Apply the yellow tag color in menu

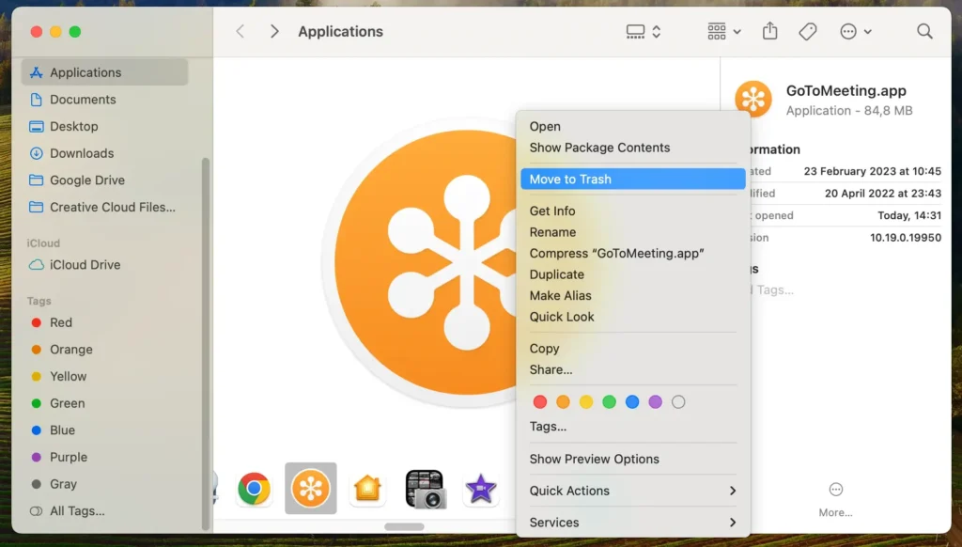click(x=586, y=402)
